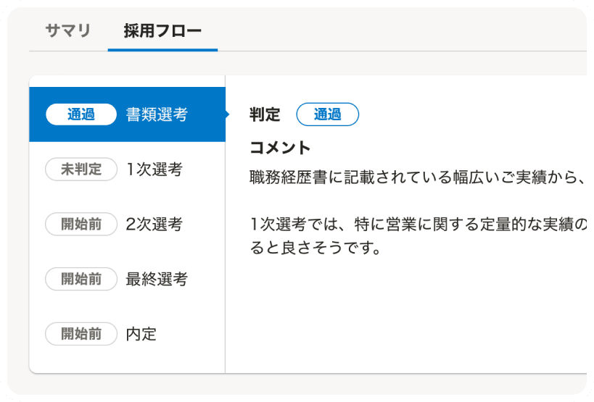Select 最終選考 in the flow list

click(x=157, y=279)
